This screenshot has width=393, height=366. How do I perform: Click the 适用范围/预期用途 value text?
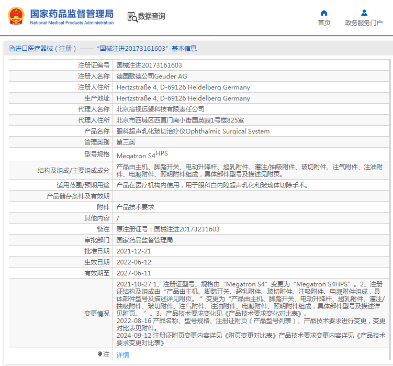click(x=212, y=185)
